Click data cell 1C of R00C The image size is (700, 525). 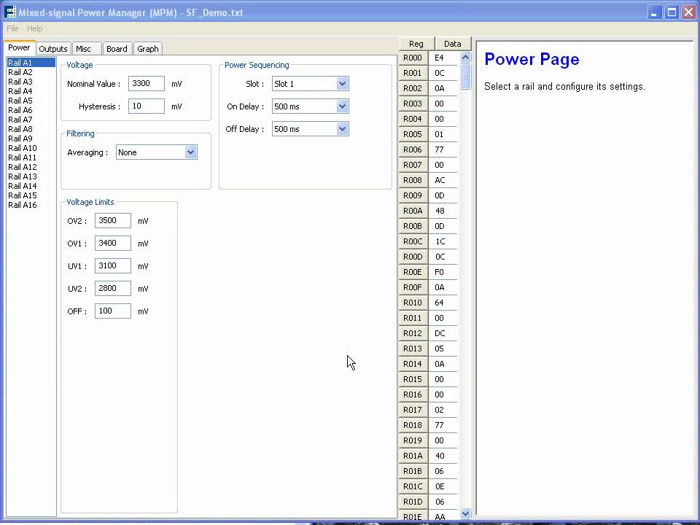click(443, 241)
